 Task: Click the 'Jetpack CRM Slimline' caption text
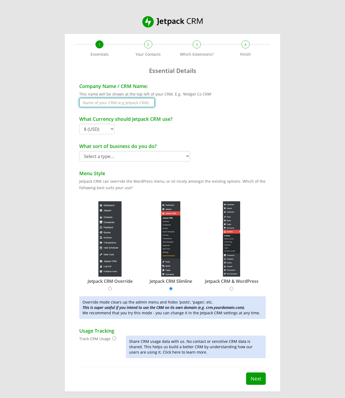pos(171,281)
